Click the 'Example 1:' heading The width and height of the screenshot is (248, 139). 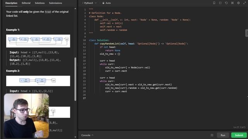point(13,30)
